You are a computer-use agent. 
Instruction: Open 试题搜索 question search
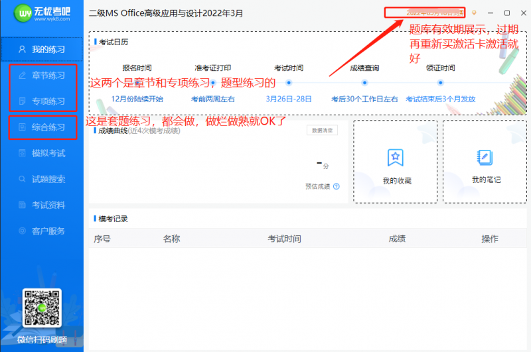click(x=42, y=179)
